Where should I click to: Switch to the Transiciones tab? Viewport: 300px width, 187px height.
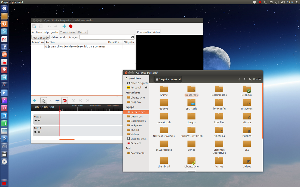[x=68, y=32]
